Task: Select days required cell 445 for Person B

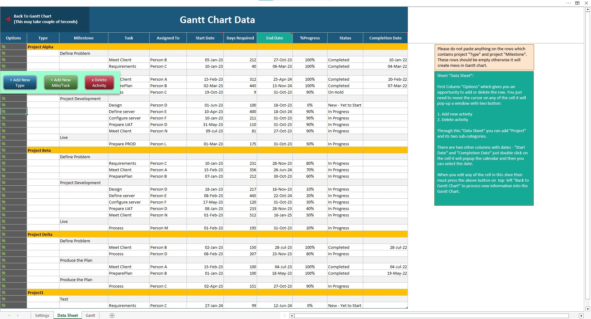Action: [240, 86]
